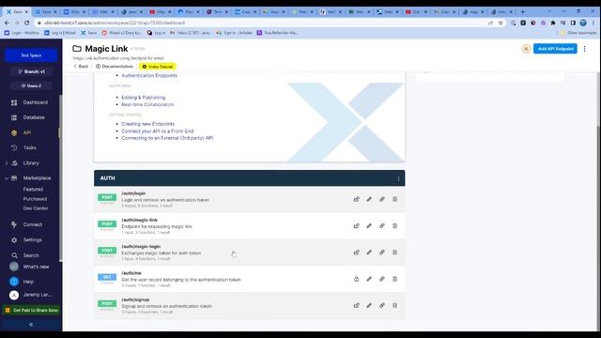Click the /auth/me endpoint name
The image size is (601, 338).
131,273
